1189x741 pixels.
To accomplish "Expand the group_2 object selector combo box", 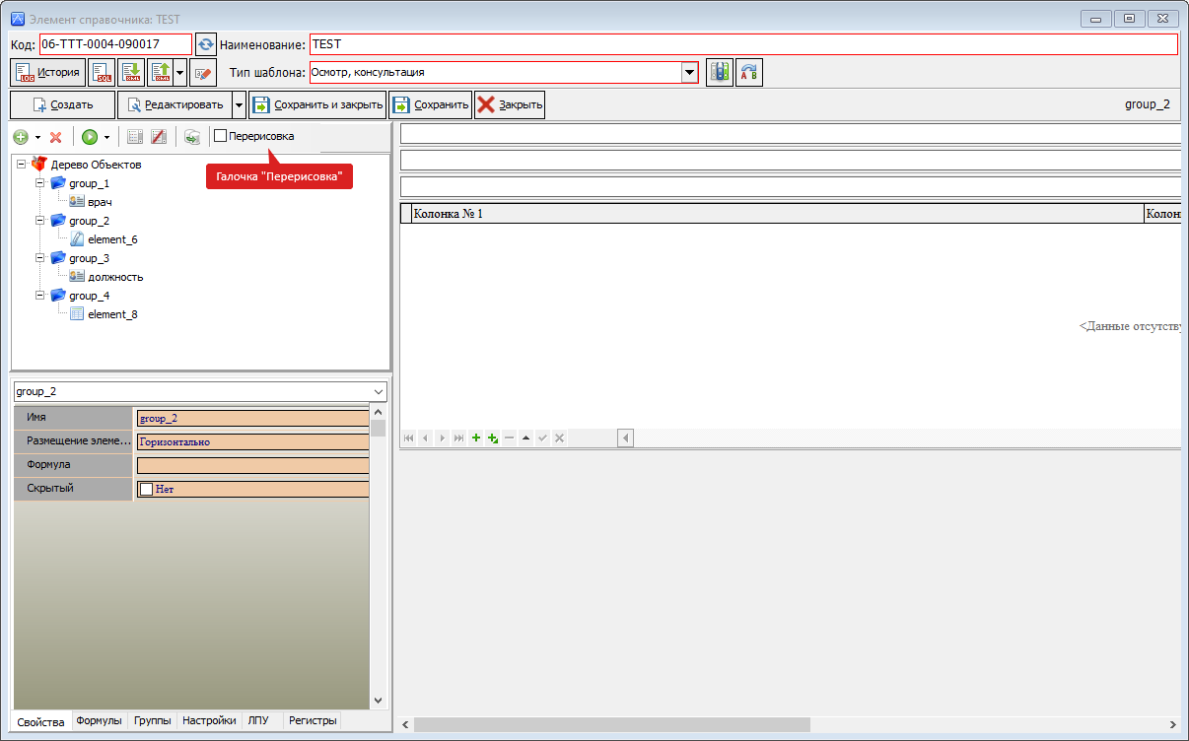I will (380, 391).
